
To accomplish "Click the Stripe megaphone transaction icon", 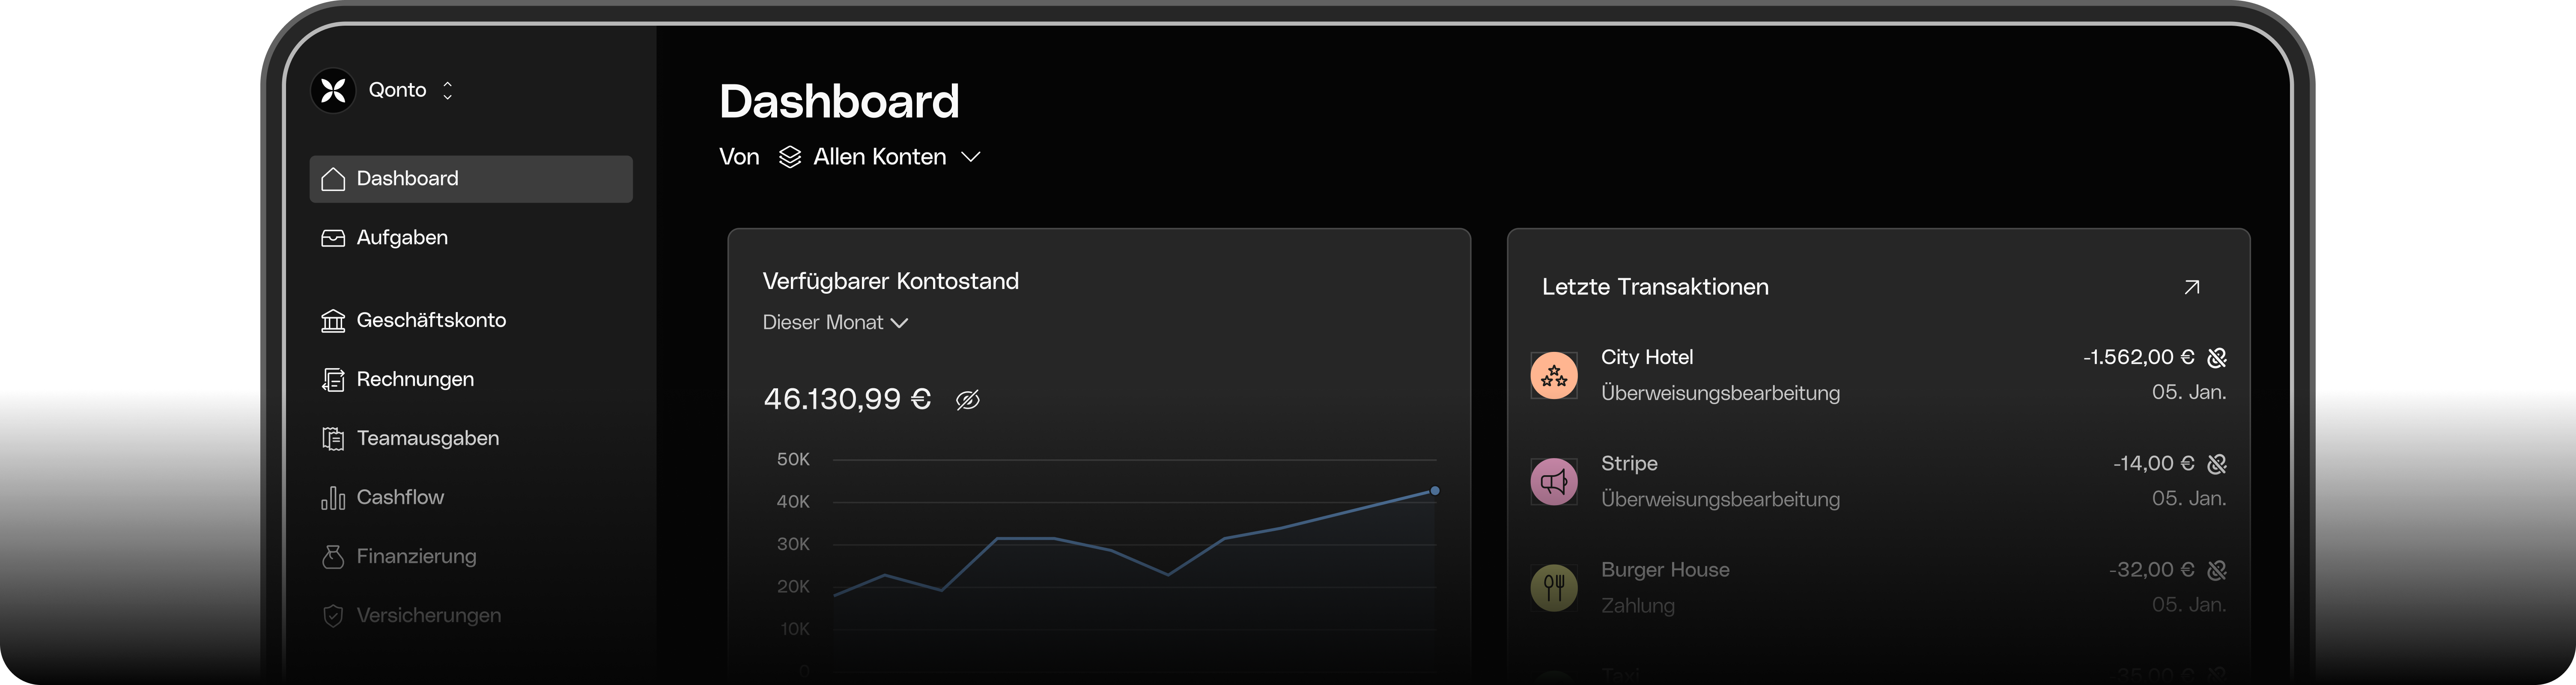I will pos(1554,481).
